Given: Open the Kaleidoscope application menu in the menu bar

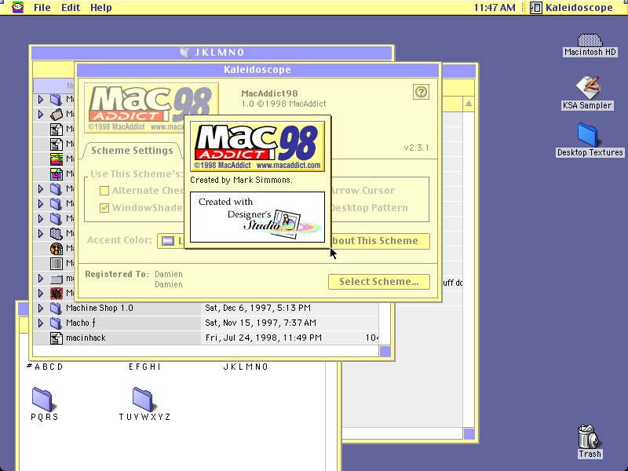Looking at the screenshot, I should (x=571, y=8).
